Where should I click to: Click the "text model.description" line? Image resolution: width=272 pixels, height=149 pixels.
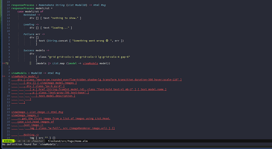(55, 96)
